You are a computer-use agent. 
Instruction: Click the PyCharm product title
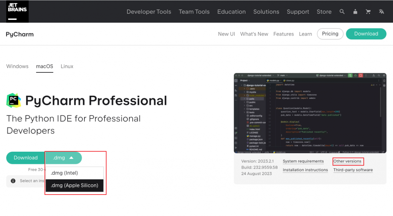[20, 34]
